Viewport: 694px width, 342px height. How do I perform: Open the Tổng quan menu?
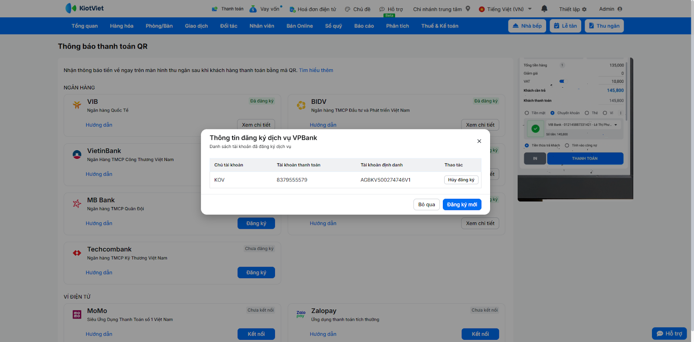coord(85,26)
